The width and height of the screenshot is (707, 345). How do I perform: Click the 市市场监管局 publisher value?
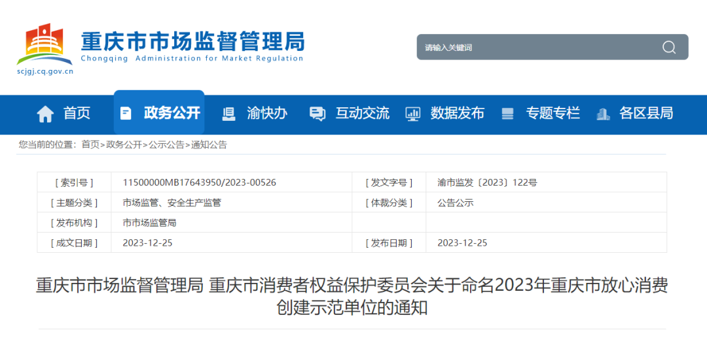[149, 223]
